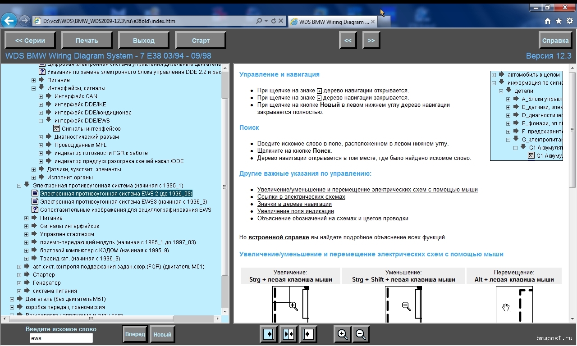The height and width of the screenshot is (346, 577).
Task: Open the browser Favorites star icon
Action: click(559, 21)
